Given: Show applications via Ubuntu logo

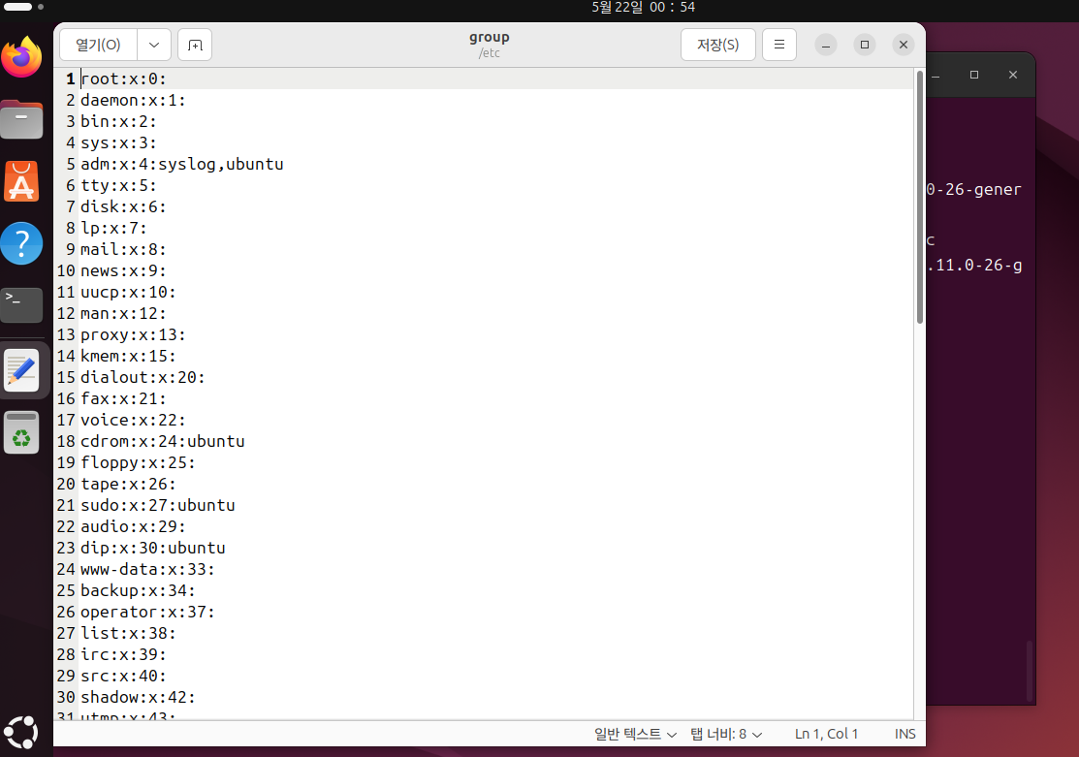Looking at the screenshot, I should coord(21,732).
